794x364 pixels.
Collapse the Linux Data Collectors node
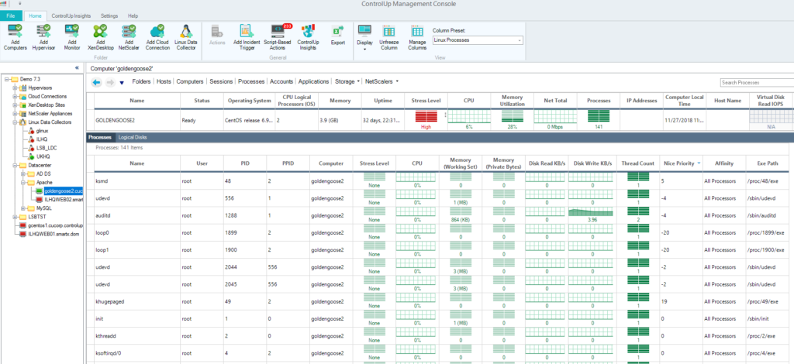tap(16, 122)
